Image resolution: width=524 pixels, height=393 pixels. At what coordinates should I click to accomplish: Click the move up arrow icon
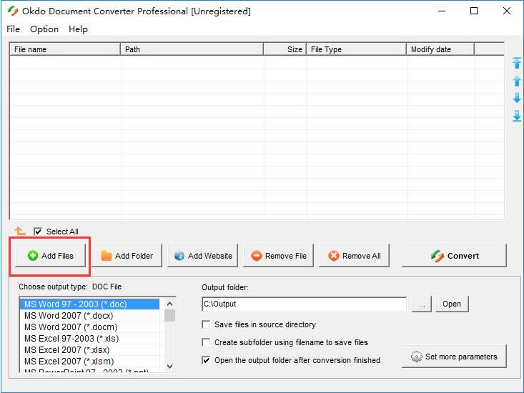point(516,81)
